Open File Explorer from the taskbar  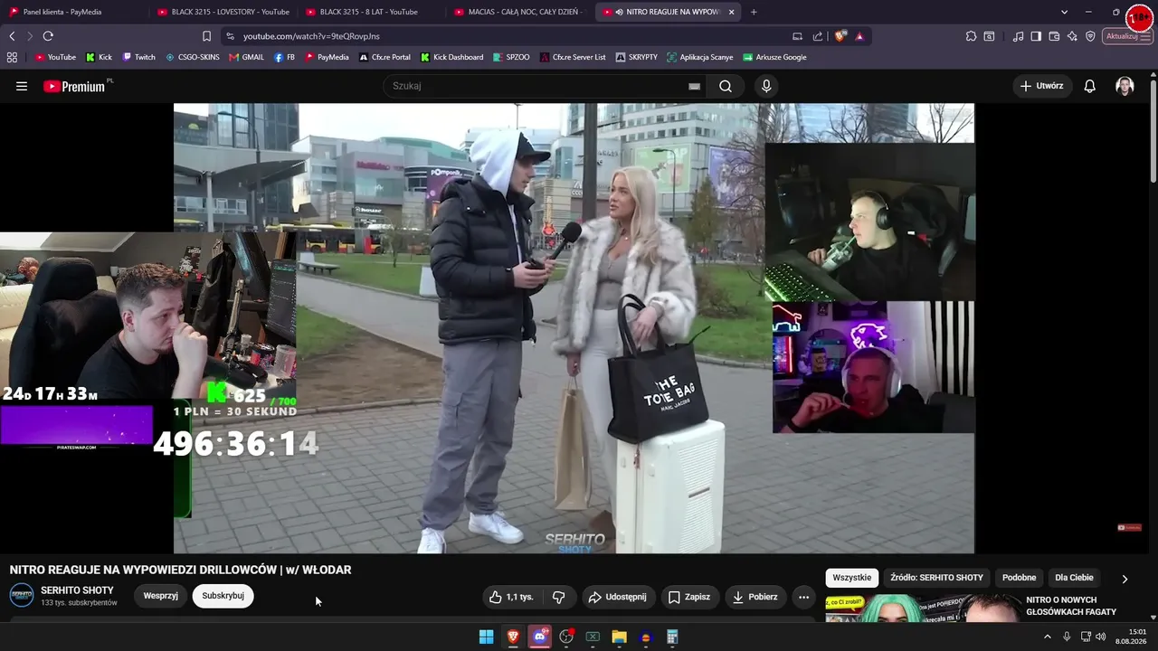click(619, 637)
